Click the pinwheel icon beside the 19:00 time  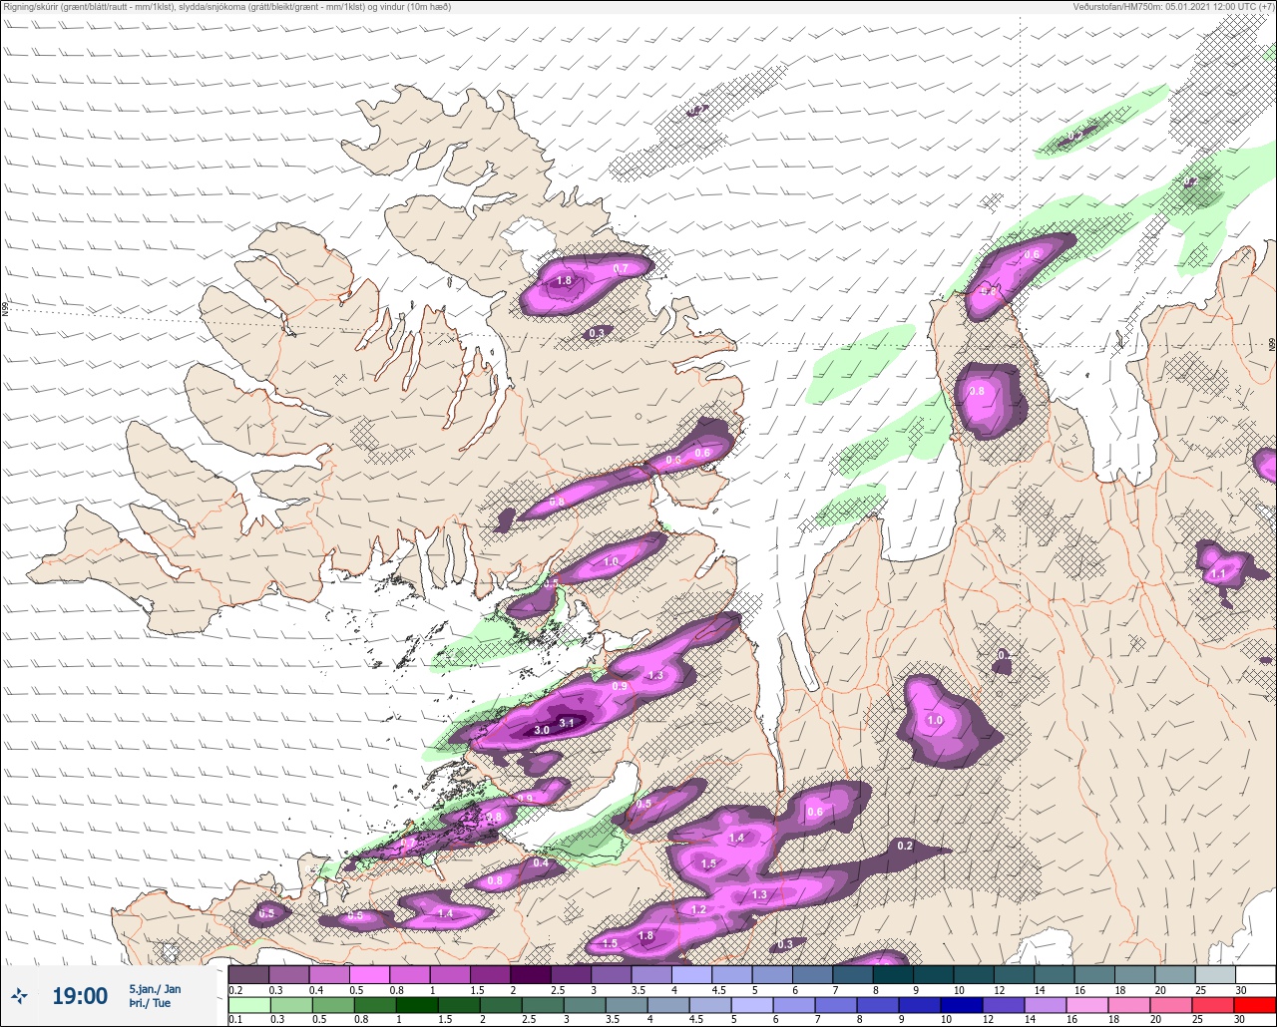(x=19, y=995)
